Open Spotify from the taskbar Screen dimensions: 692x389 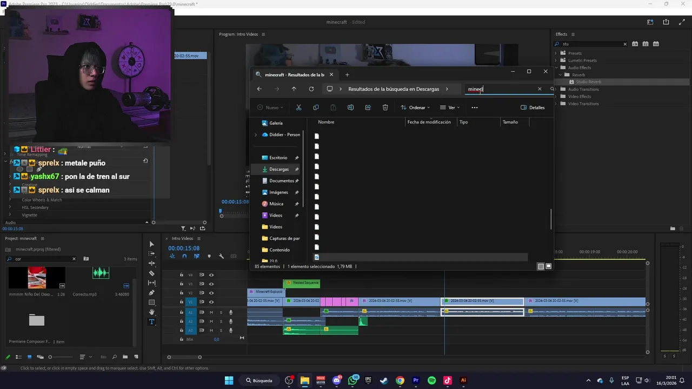(431, 380)
